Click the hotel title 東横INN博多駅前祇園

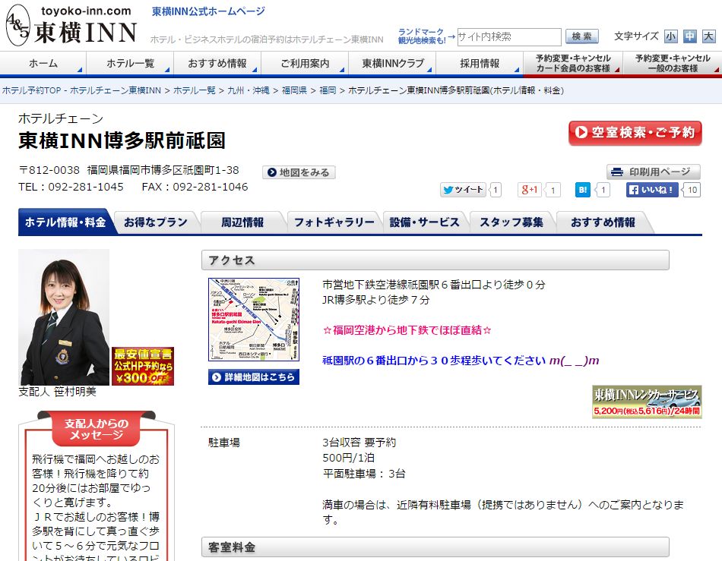(x=122, y=140)
